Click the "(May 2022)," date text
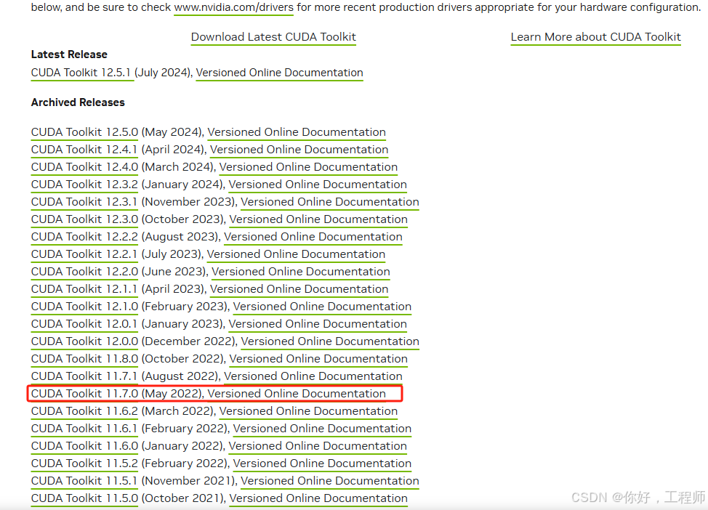The height and width of the screenshot is (510, 708). 173,394
